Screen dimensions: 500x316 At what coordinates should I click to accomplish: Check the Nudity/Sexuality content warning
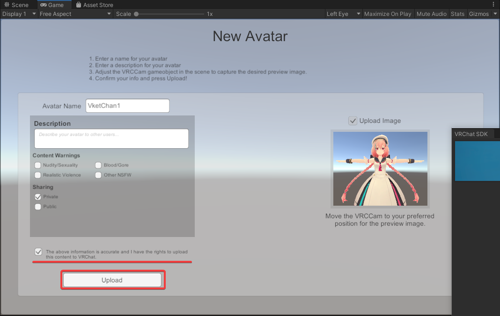(38, 165)
